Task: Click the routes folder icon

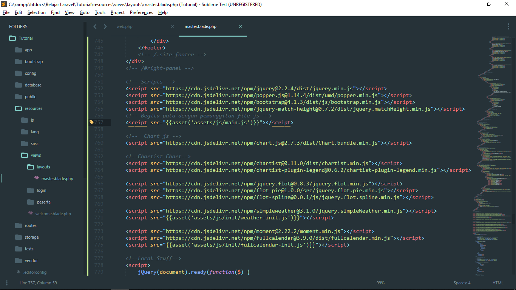Action: (19, 225)
